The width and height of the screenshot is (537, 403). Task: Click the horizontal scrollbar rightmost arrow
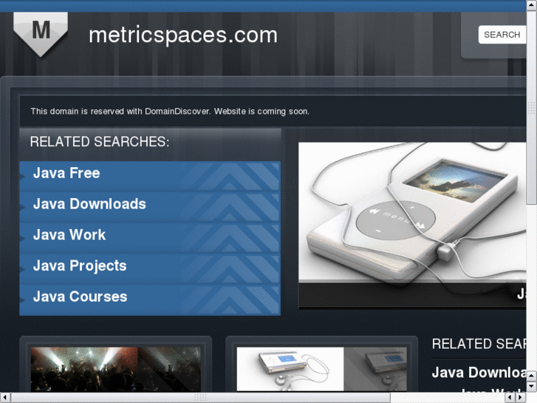pyautogui.click(x=521, y=398)
